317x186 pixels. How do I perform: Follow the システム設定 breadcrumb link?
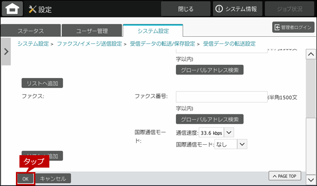click(33, 44)
